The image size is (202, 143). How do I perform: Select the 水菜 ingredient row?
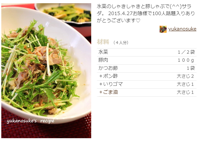coord(147,52)
